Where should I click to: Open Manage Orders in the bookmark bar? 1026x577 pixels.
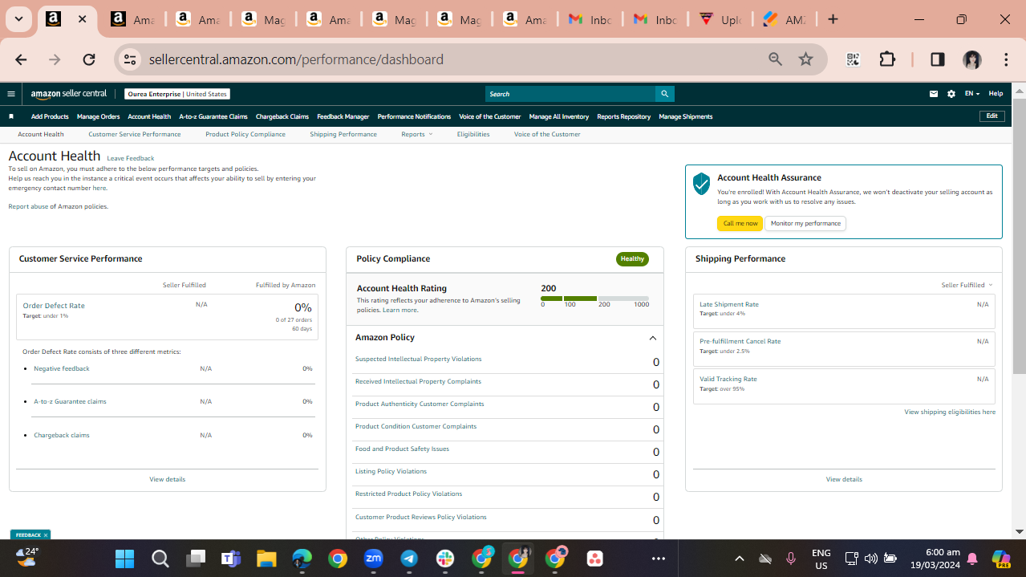99,116
